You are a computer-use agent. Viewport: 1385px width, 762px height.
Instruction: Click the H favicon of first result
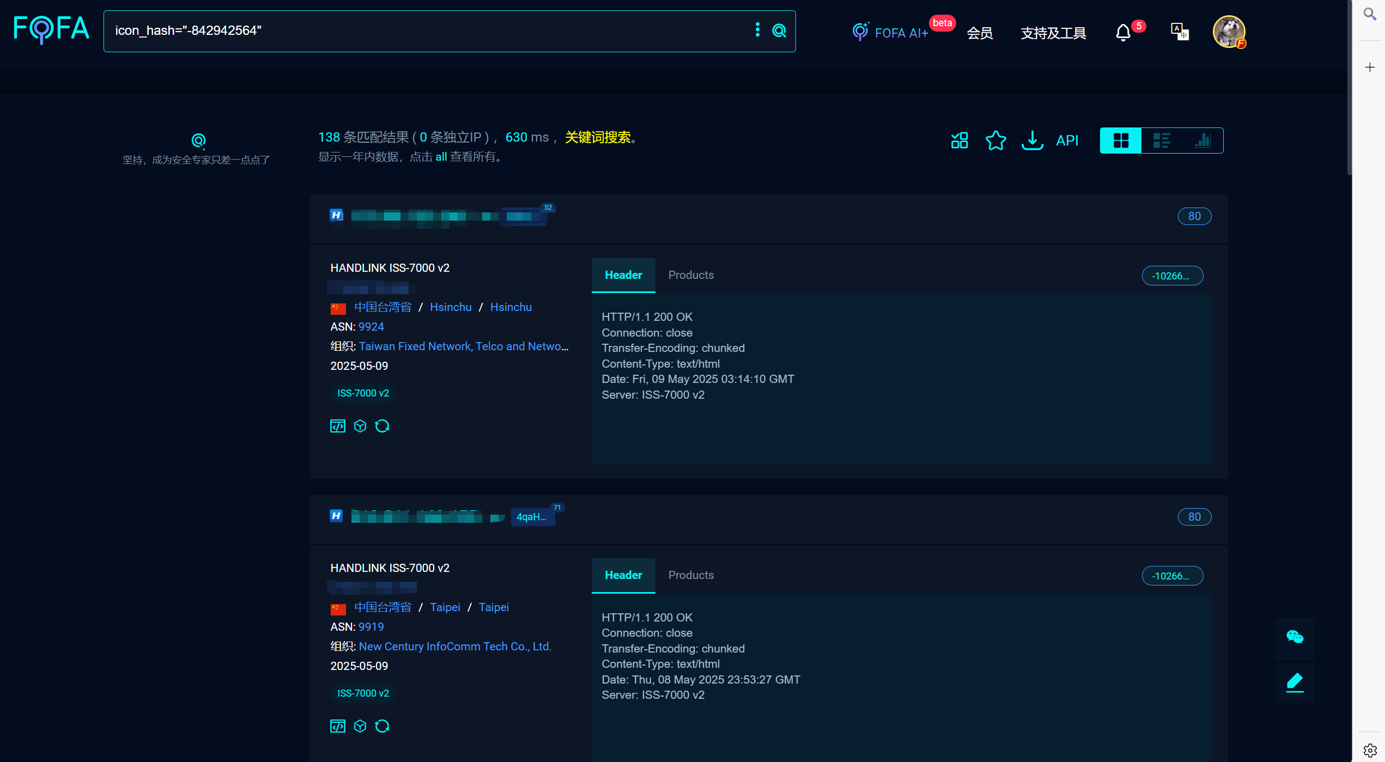pos(336,215)
